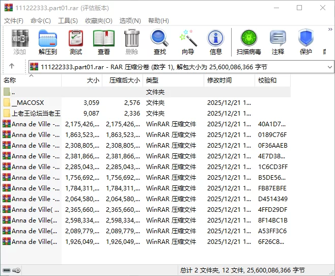This screenshot has height=276, width=335.
Task: Select file sized 2,381,866,...
Action: coord(146,156)
